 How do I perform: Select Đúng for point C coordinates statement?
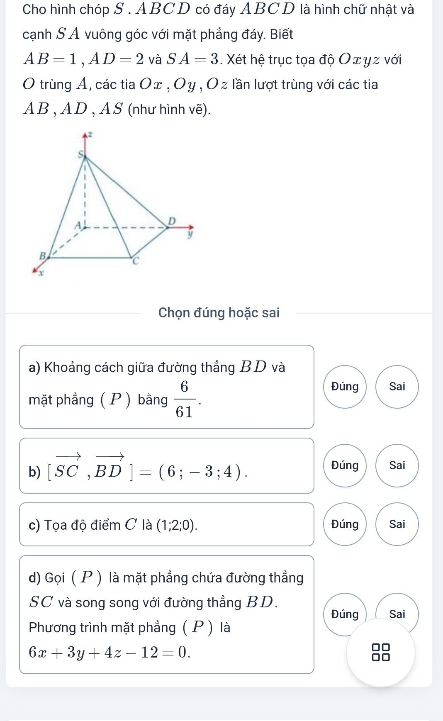click(345, 524)
